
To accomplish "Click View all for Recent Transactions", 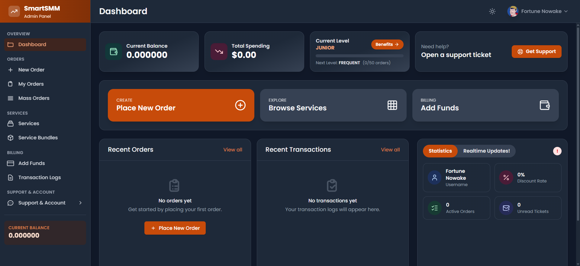I will (x=390, y=150).
